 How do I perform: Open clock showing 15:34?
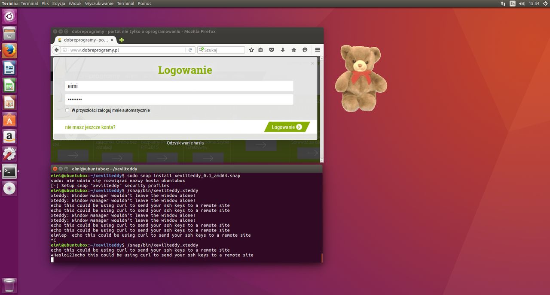click(x=534, y=3)
